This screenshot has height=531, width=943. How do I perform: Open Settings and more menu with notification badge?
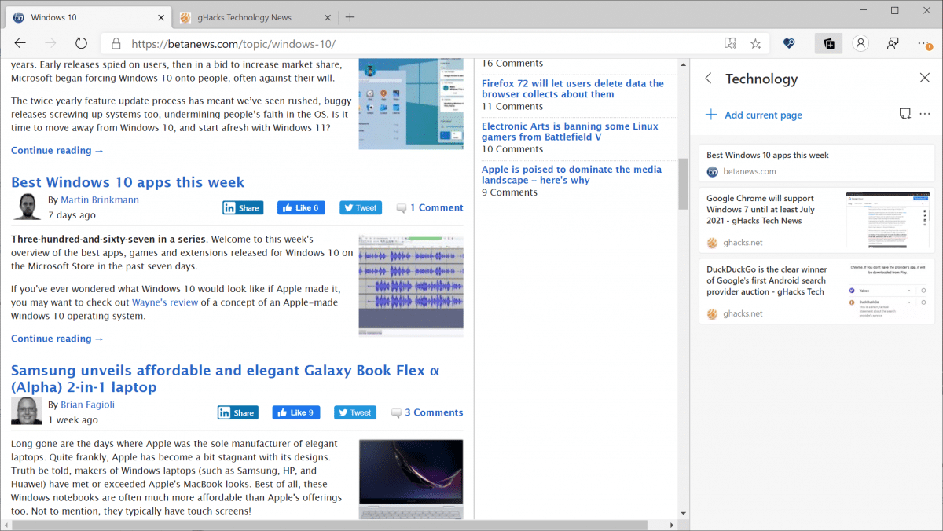point(924,43)
